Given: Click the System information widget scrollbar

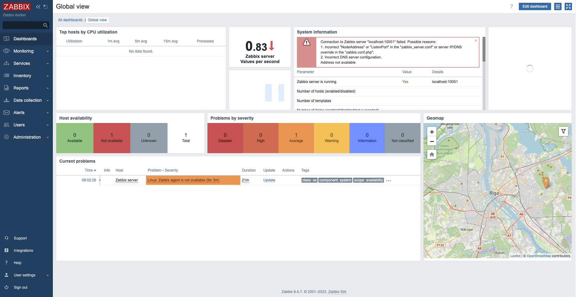Looking at the screenshot, I should (x=484, y=49).
